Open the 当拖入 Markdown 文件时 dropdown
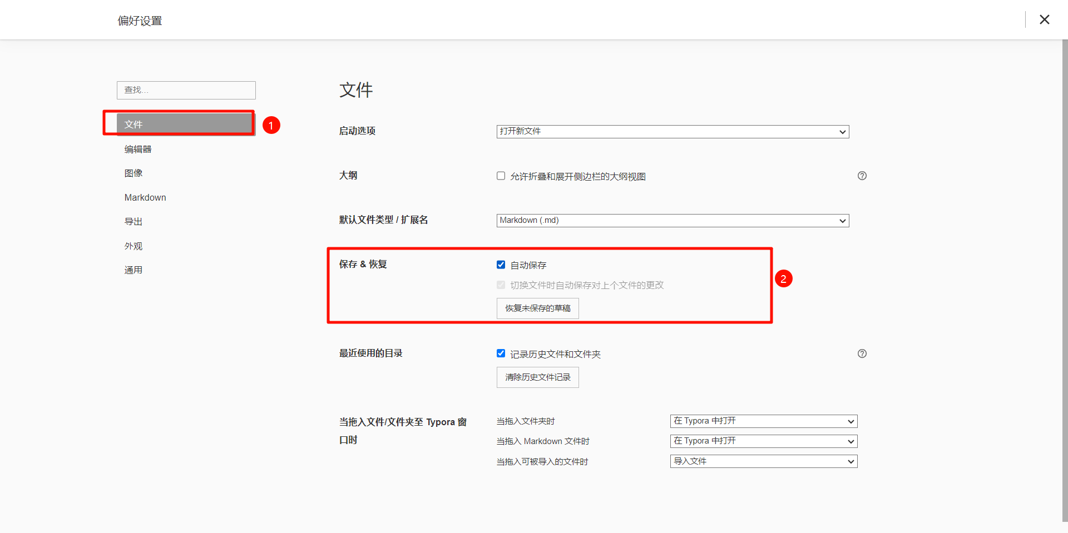The height and width of the screenshot is (533, 1068). click(764, 441)
